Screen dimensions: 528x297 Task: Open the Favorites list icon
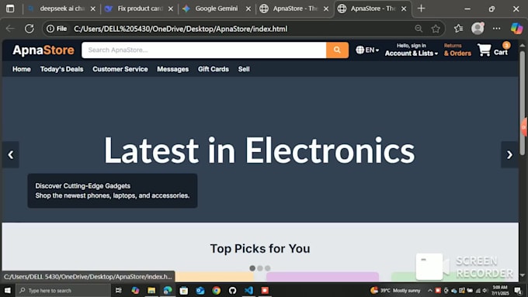458,29
